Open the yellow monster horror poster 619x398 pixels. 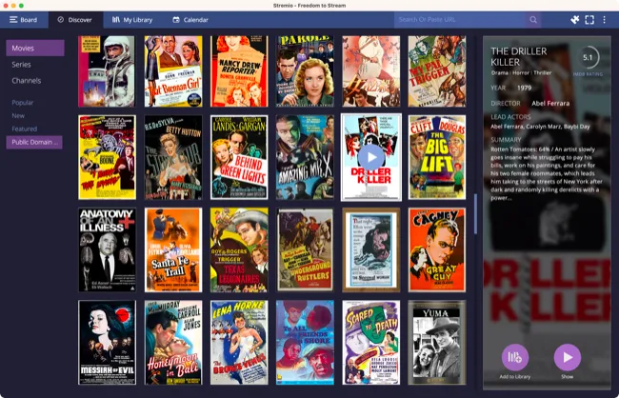point(107,157)
